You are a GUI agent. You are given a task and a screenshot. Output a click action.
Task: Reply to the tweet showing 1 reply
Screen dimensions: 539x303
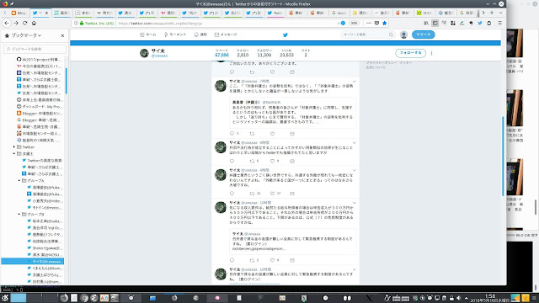(x=232, y=134)
